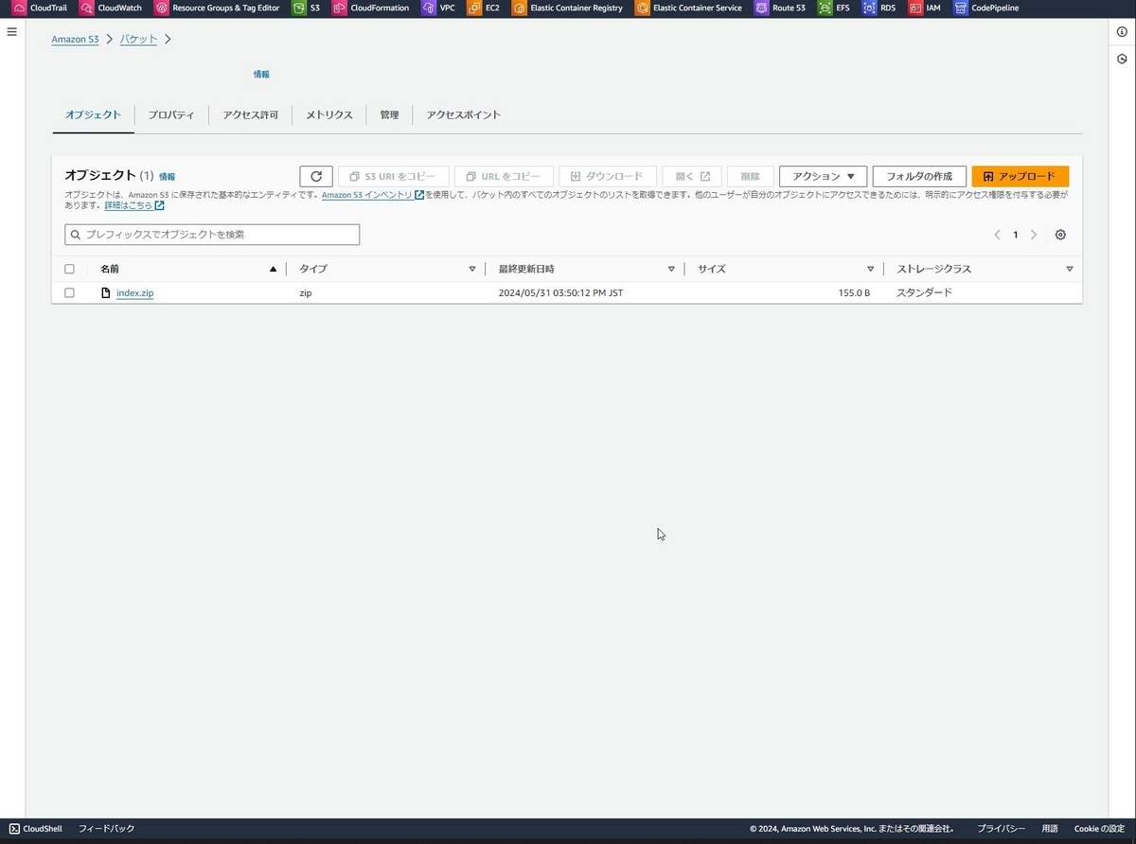Open the CloudFormation bookmark
Image resolution: width=1136 pixels, height=844 pixels.
[378, 8]
